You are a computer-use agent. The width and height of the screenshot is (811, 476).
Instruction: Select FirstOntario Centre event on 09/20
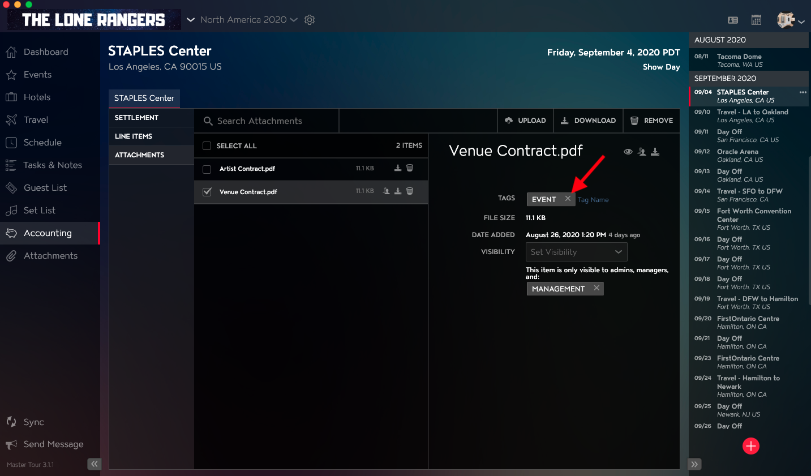click(x=749, y=323)
